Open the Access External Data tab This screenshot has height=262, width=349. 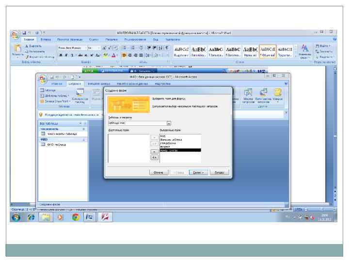coord(99,84)
